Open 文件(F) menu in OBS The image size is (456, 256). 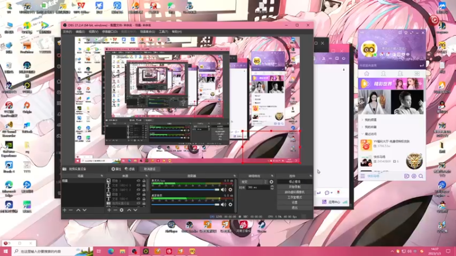[67, 32]
